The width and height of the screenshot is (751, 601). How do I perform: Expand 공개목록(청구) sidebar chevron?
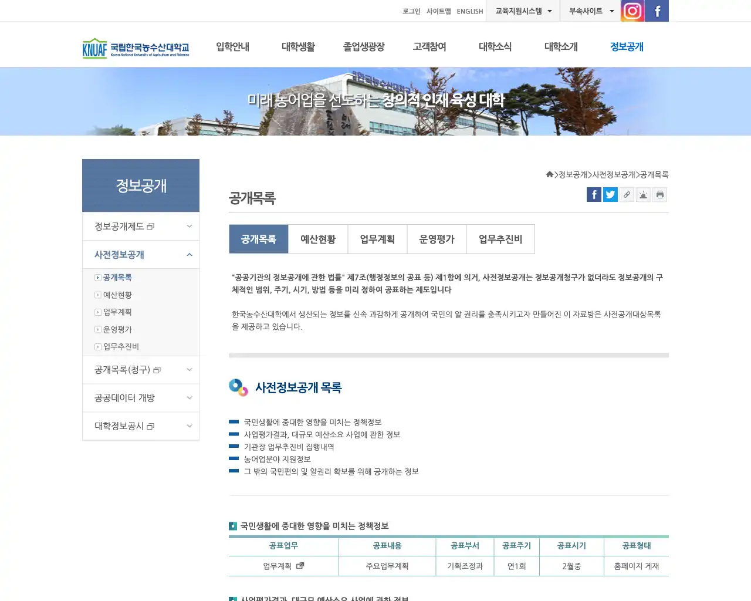pyautogui.click(x=189, y=370)
